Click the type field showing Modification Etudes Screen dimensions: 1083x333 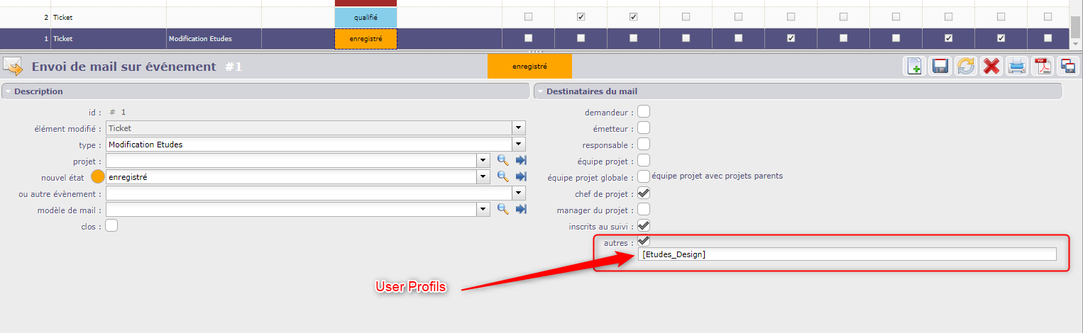(x=309, y=145)
